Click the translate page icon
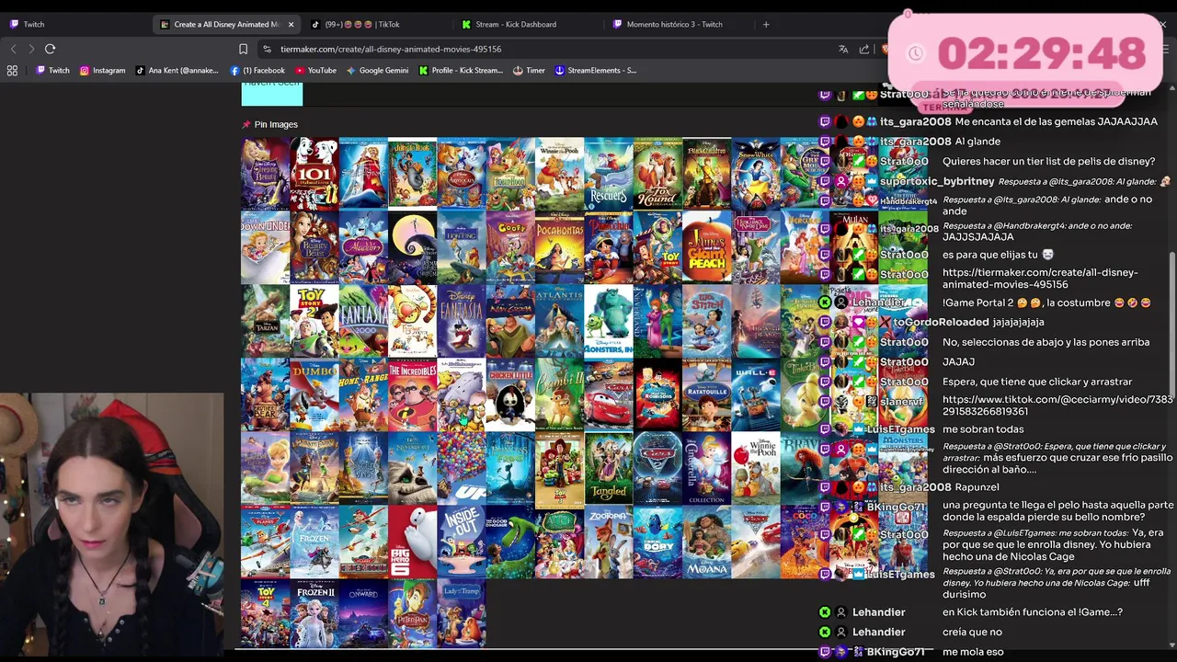Screen dimensions: 1177x662 843,49
